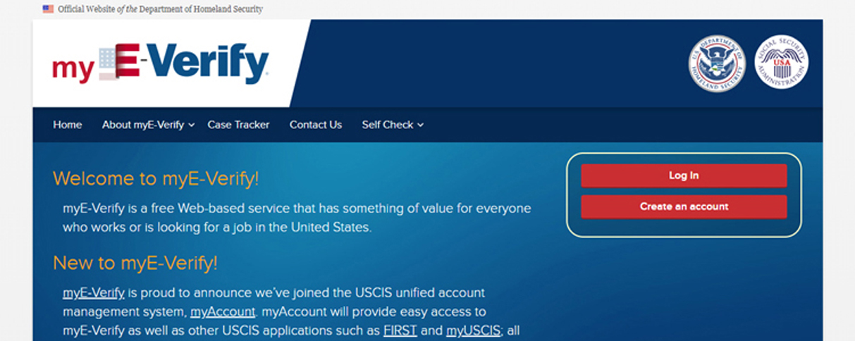855x341 pixels.
Task: Select Contact Us in navigation bar
Action: (x=316, y=125)
